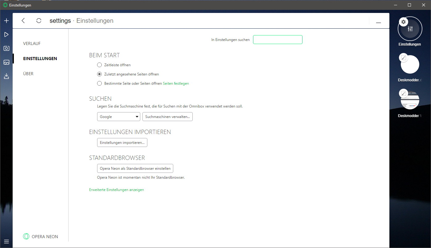Select Zeitleiste öffnen radio option
The height and width of the screenshot is (248, 431).
click(x=99, y=65)
